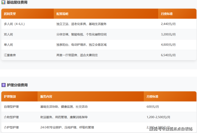
Task: Click the bar chart icon beside 基础居住费用
Action: tap(3, 2)
